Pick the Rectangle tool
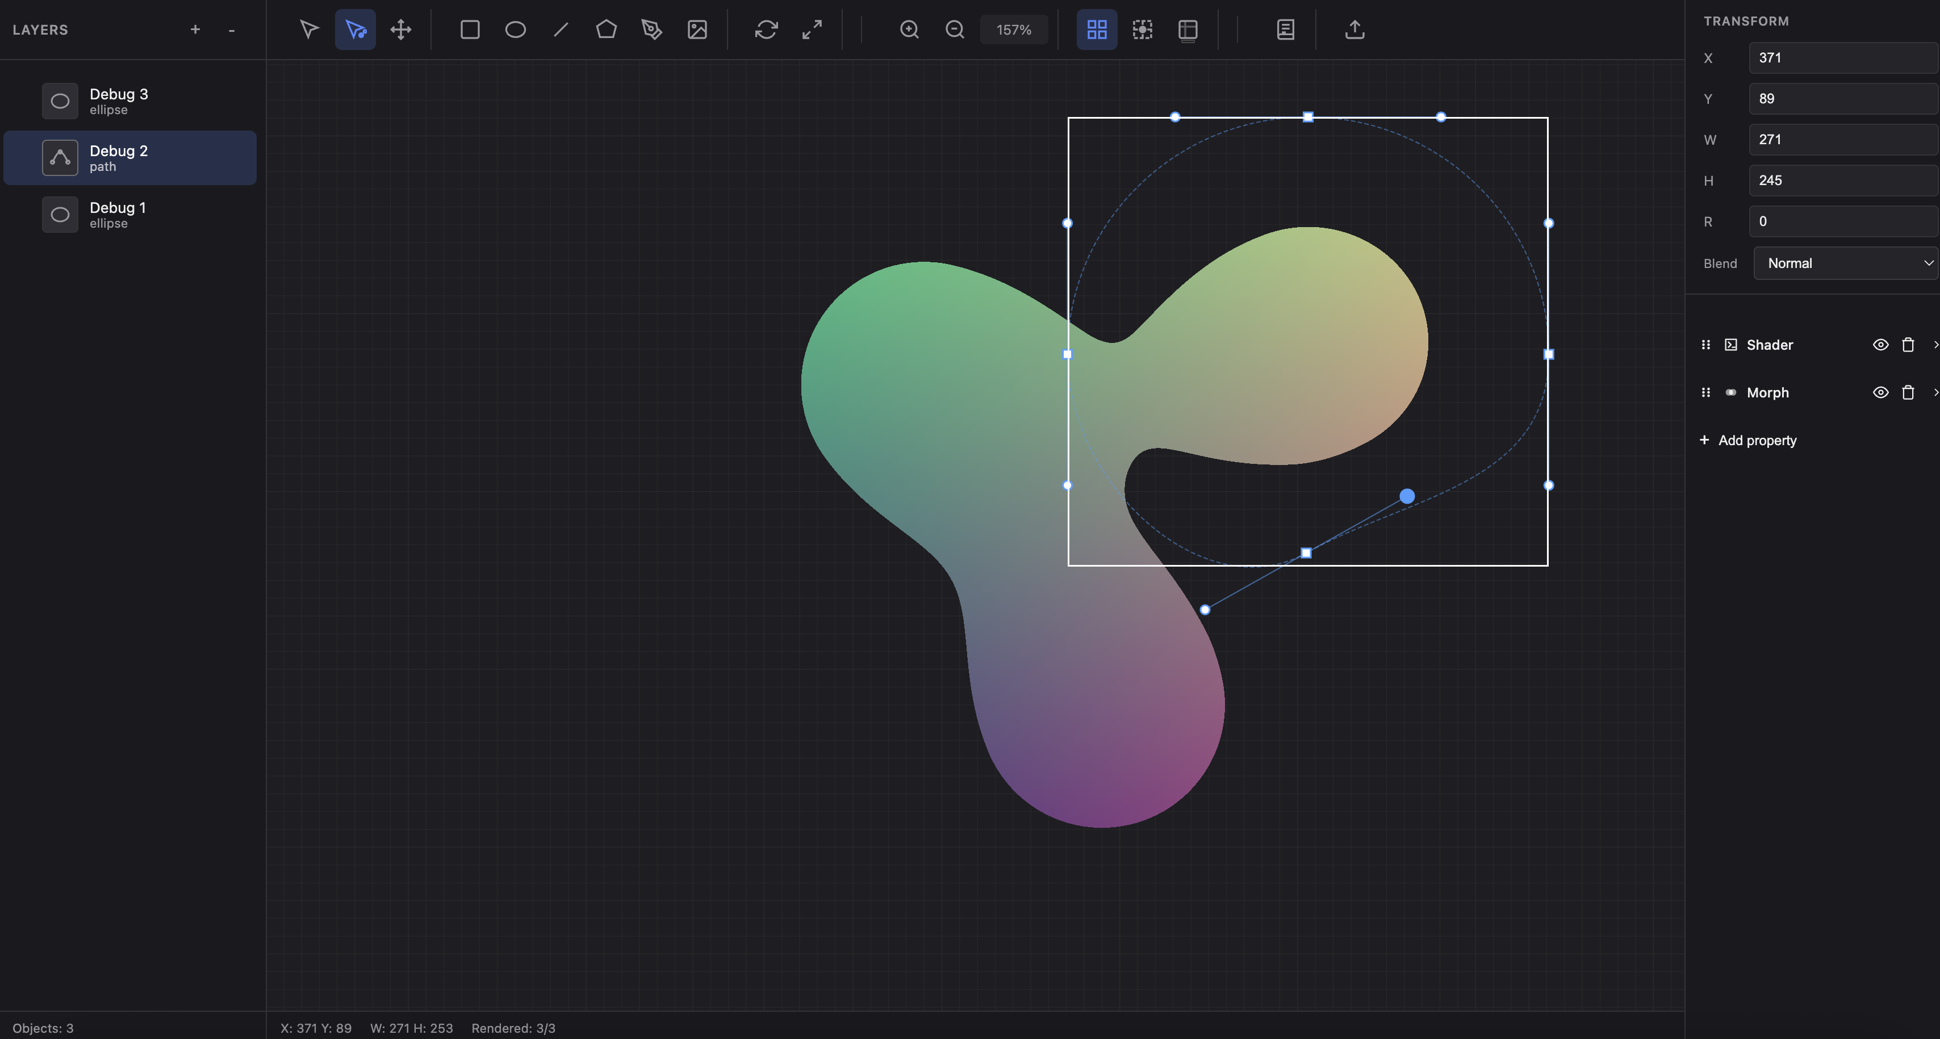 click(470, 30)
